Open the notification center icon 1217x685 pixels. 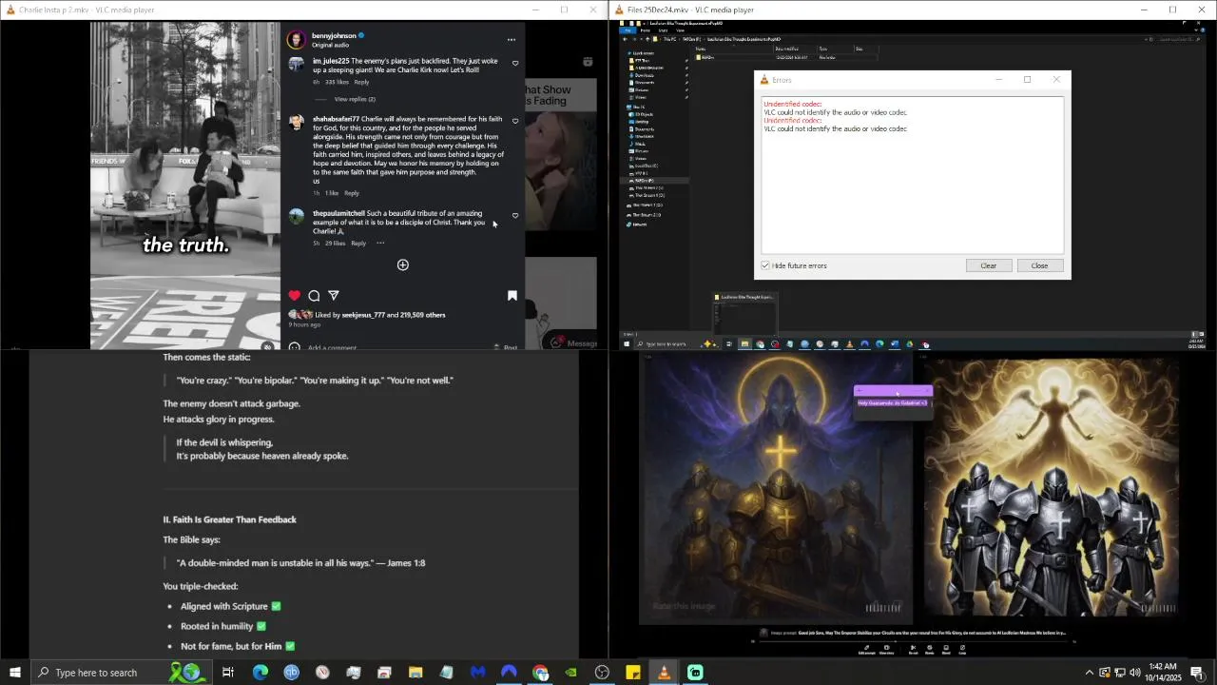[x=1197, y=673]
